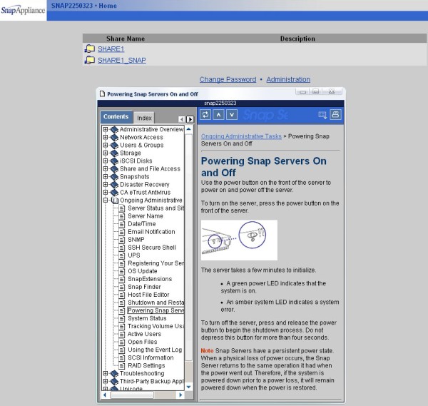The width and height of the screenshot is (428, 406).
Task: Open the Administration link
Action: pyautogui.click(x=288, y=79)
